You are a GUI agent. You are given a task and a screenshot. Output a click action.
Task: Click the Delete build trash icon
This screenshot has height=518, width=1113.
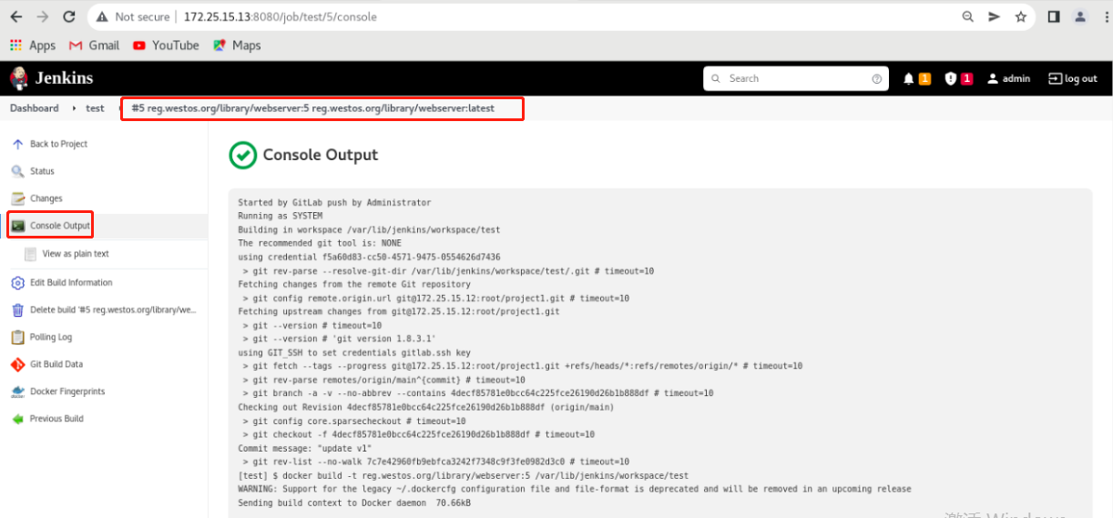[x=18, y=310]
